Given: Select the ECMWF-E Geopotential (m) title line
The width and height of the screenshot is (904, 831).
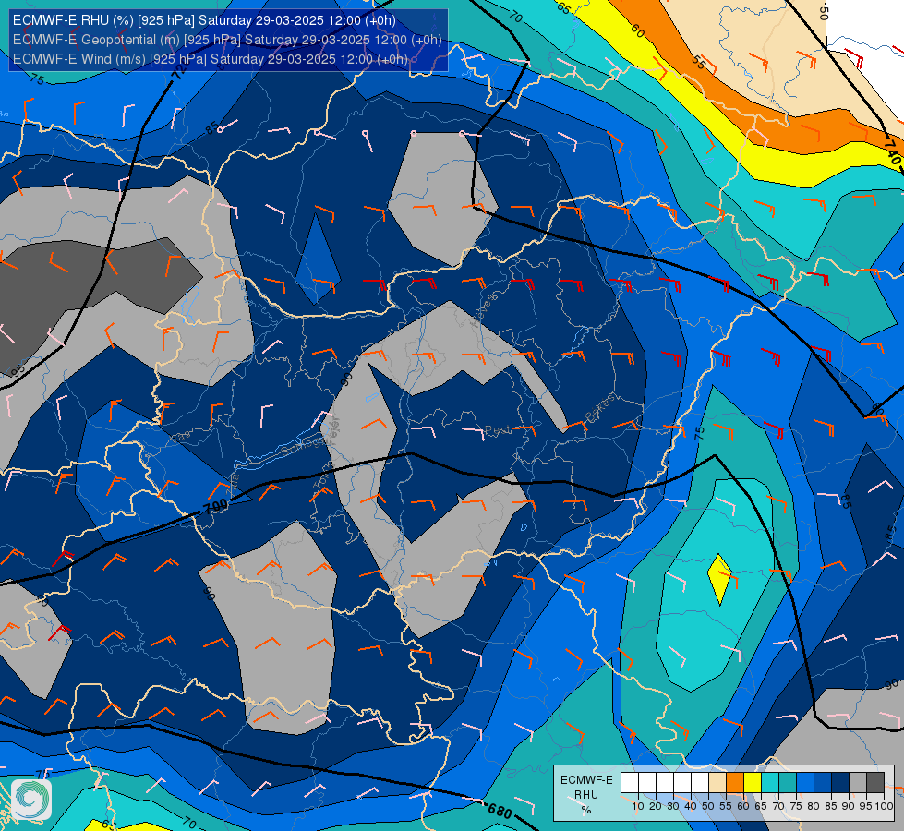Looking at the screenshot, I should 227,40.
